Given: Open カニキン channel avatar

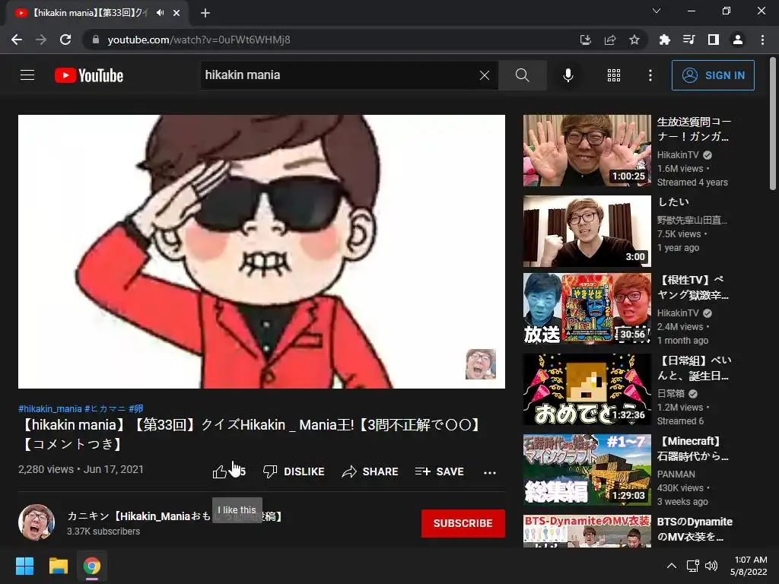Looking at the screenshot, I should point(37,522).
